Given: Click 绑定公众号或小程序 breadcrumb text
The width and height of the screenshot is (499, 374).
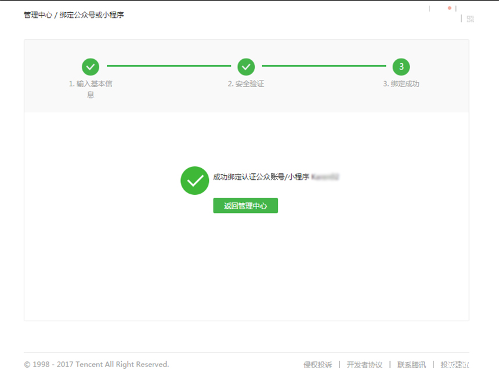Looking at the screenshot, I should [92, 14].
